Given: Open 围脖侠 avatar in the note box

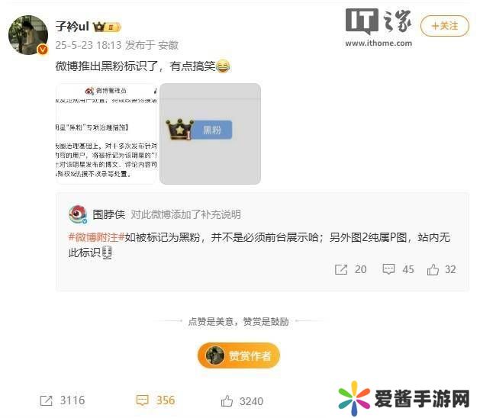Looking at the screenshot, I should [x=78, y=214].
